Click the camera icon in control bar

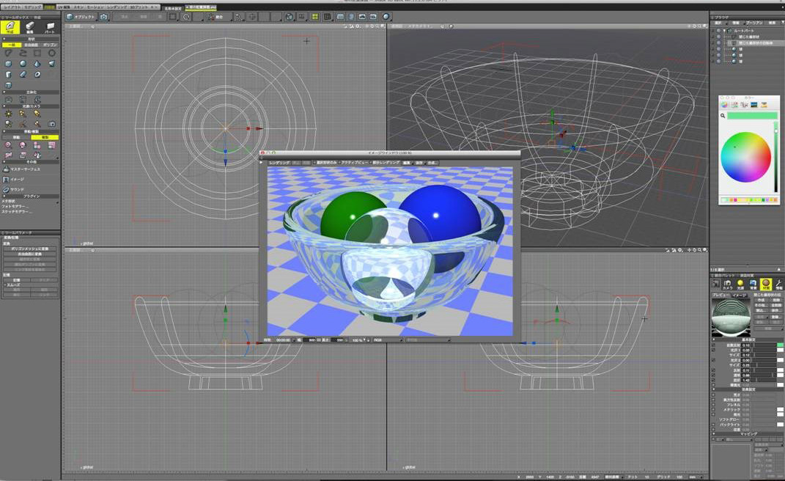click(103, 17)
